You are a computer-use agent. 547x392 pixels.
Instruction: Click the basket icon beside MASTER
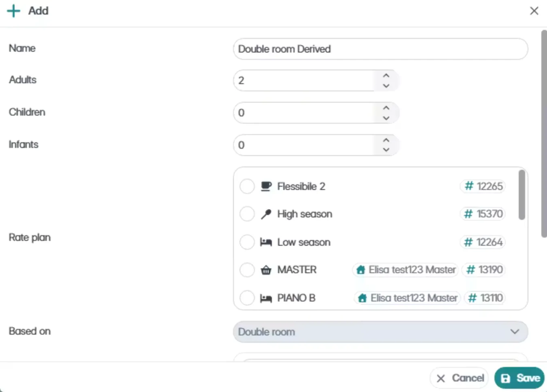coord(266,270)
